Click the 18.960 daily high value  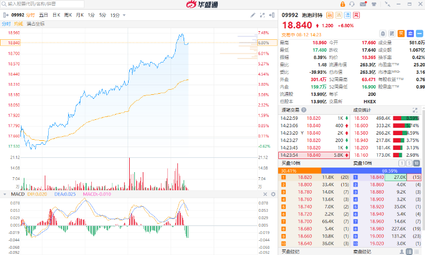[320, 43]
